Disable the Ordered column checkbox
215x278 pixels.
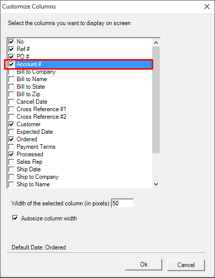coord(11,139)
